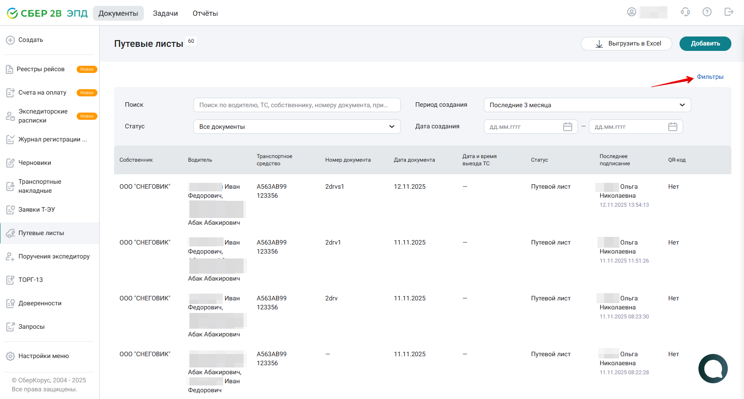Switch to the Задачи tab
The height and width of the screenshot is (399, 744).
click(x=165, y=14)
